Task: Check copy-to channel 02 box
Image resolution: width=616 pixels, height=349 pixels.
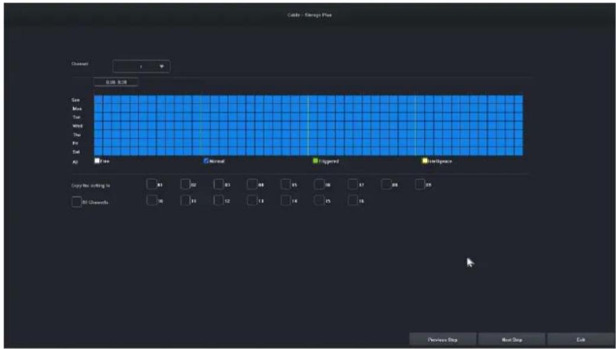Action: click(x=185, y=185)
